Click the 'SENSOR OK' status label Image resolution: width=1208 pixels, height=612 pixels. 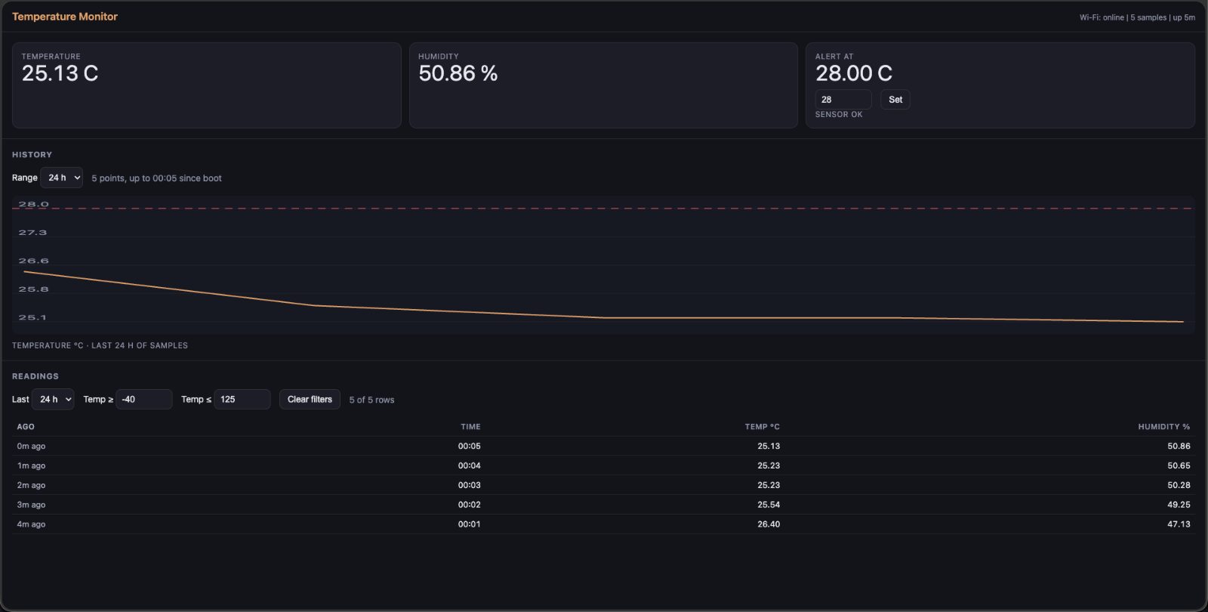coord(839,115)
